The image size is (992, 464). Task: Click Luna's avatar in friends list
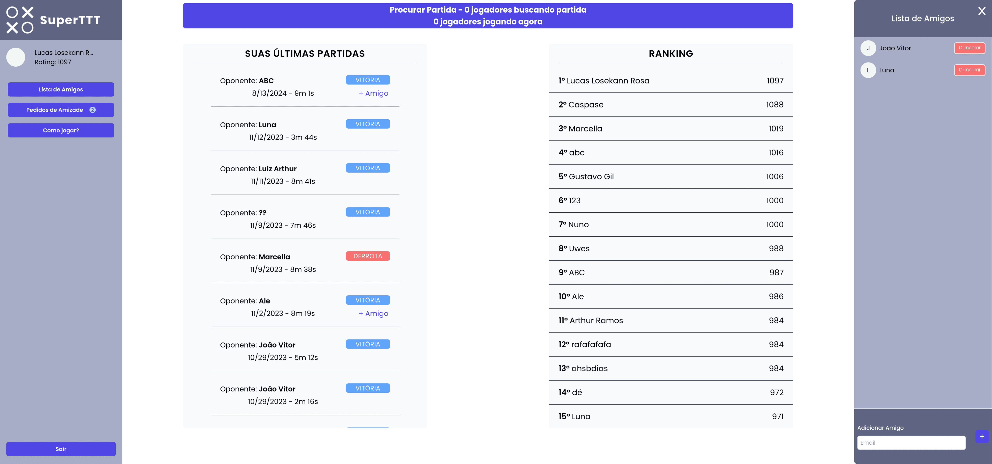pyautogui.click(x=868, y=70)
